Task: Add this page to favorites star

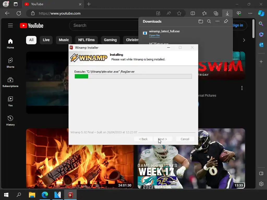Action: coord(179,13)
